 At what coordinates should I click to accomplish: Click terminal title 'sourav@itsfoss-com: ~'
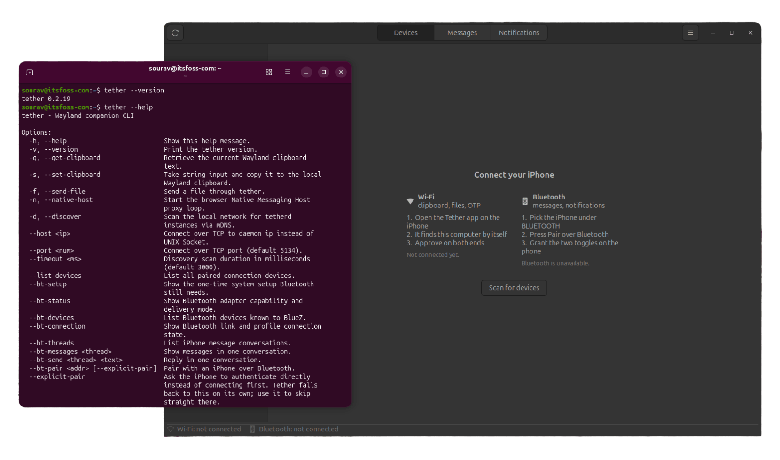(185, 69)
